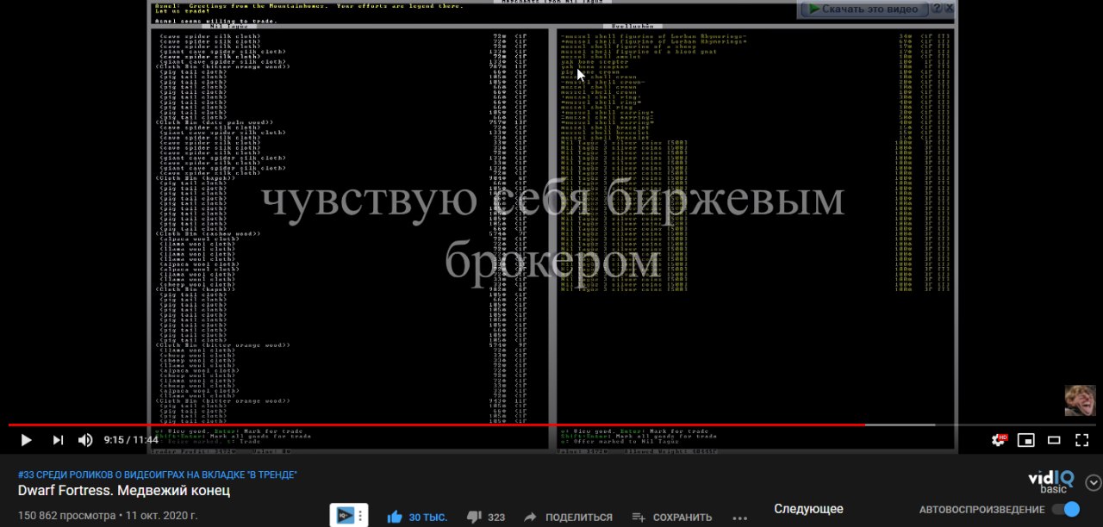Open help question mark on download bar
This screenshot has height=527, width=1103.
pos(938,9)
